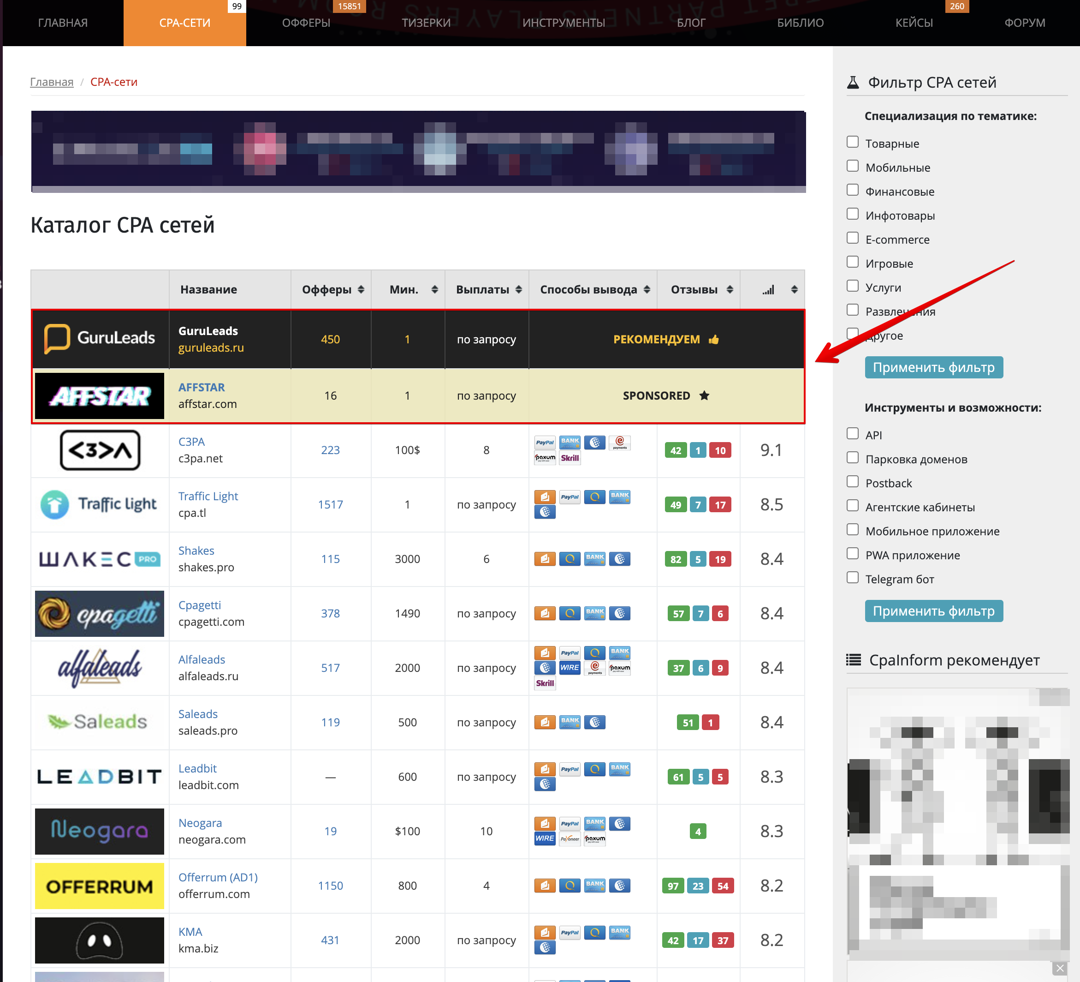Open the Leadbit logo

pyautogui.click(x=100, y=777)
